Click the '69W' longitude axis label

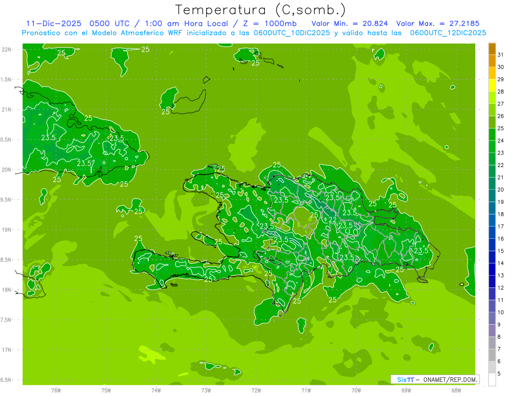point(406,390)
